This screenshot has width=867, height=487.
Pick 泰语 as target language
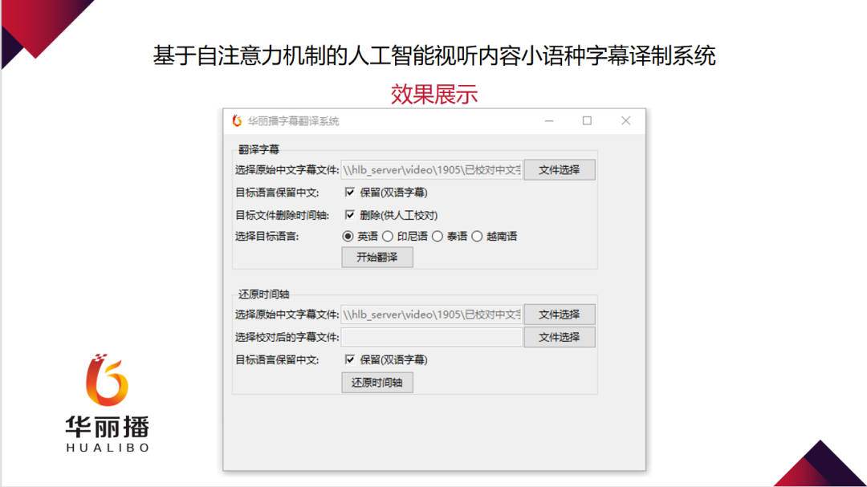coord(438,237)
